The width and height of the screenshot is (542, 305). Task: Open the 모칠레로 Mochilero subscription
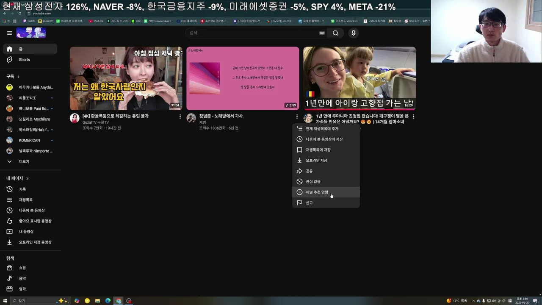[30, 119]
